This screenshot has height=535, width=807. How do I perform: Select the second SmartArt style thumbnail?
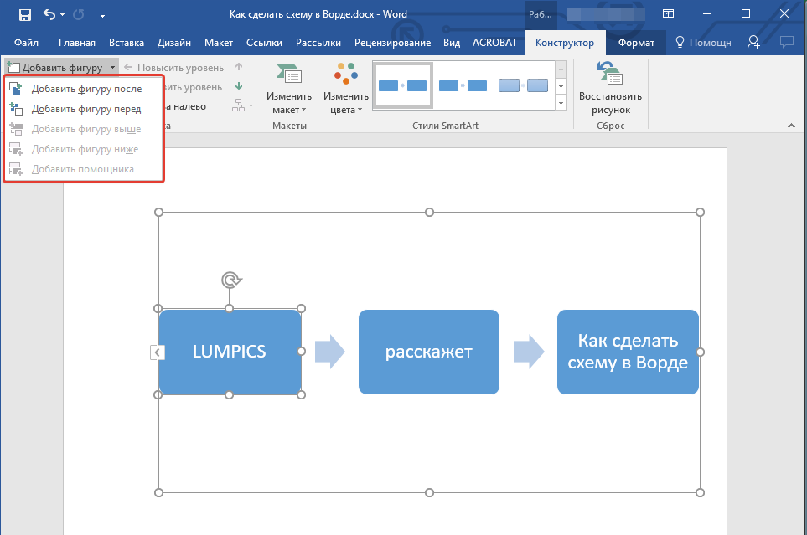[463, 86]
